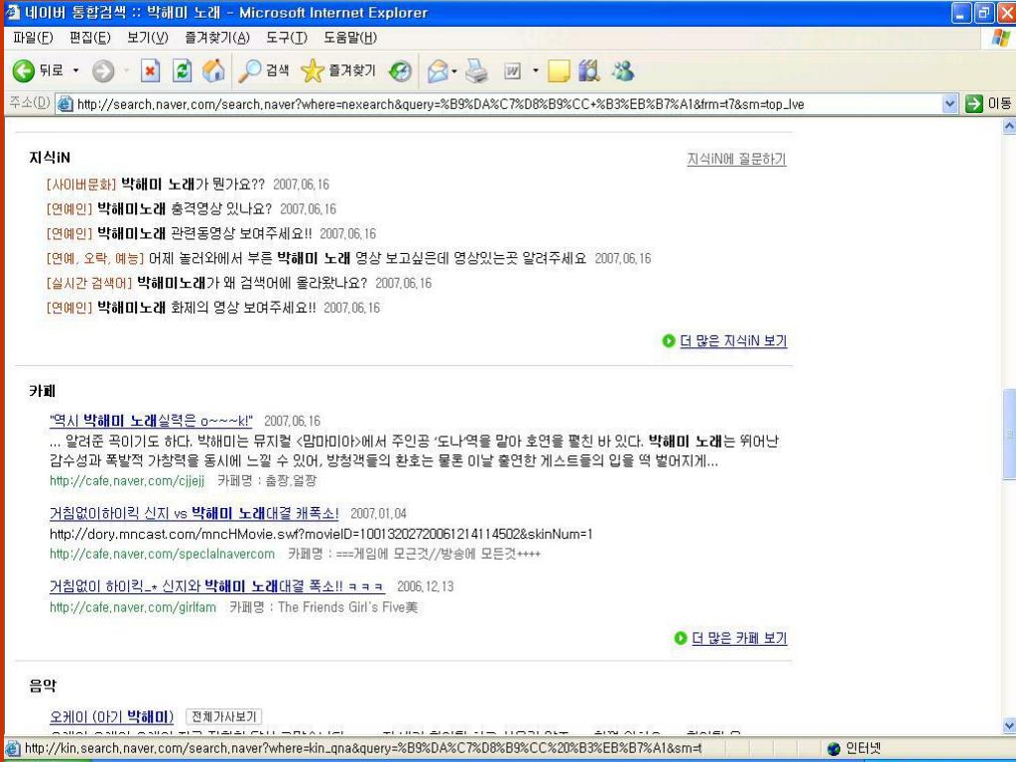The width and height of the screenshot is (1016, 762).
Task: Click 지식iN에 질문하기 link
Action: [x=737, y=159]
